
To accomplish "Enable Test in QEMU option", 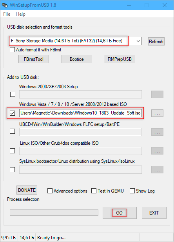I will pos(94,191).
